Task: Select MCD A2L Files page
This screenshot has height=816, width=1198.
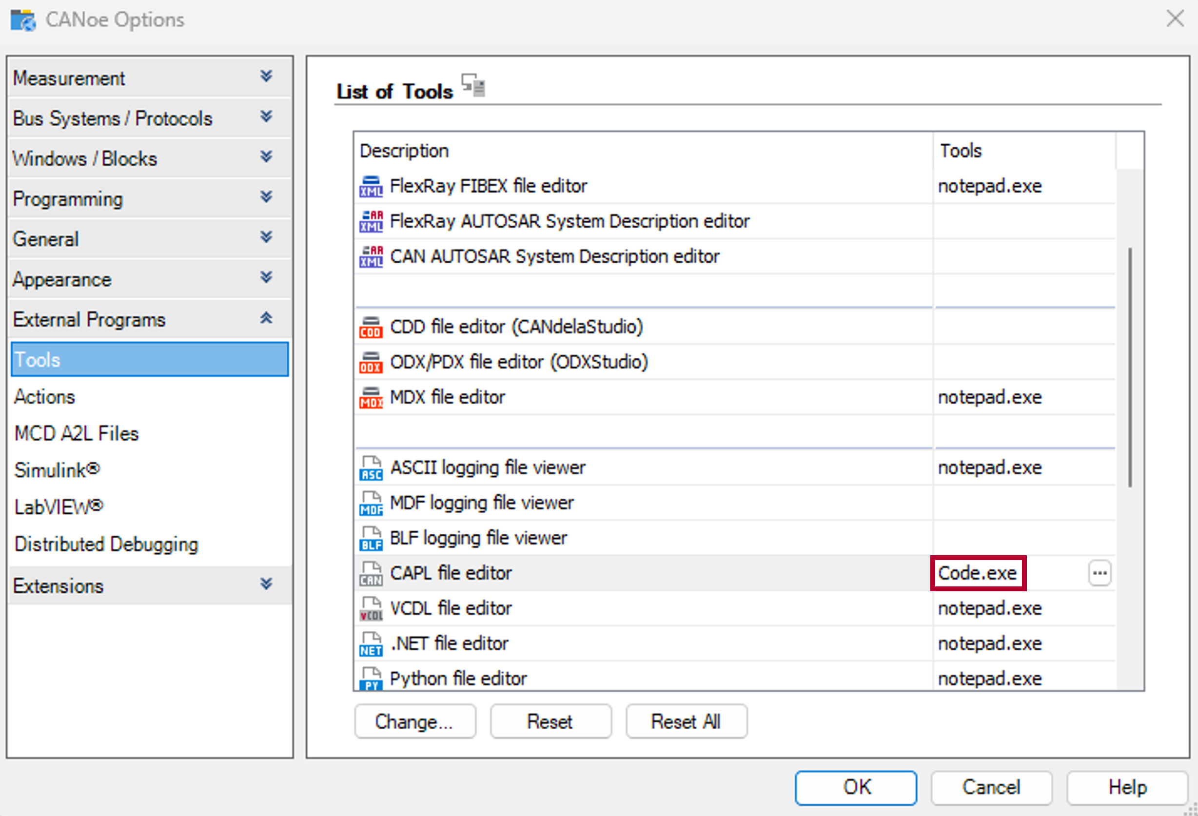Action: (76, 433)
